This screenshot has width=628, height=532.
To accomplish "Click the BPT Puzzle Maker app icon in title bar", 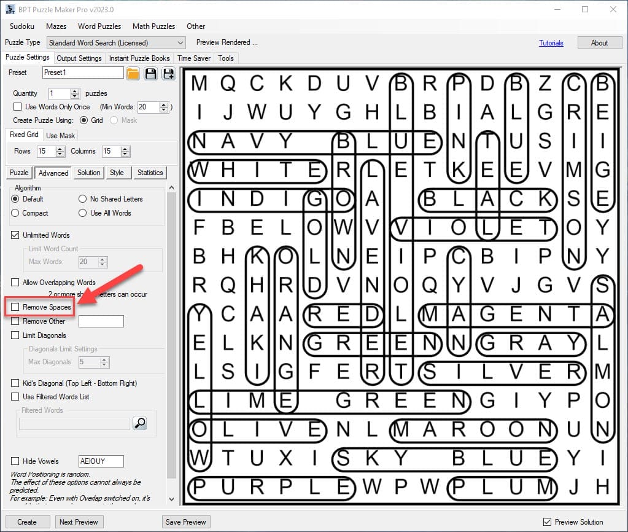I will coord(10,9).
